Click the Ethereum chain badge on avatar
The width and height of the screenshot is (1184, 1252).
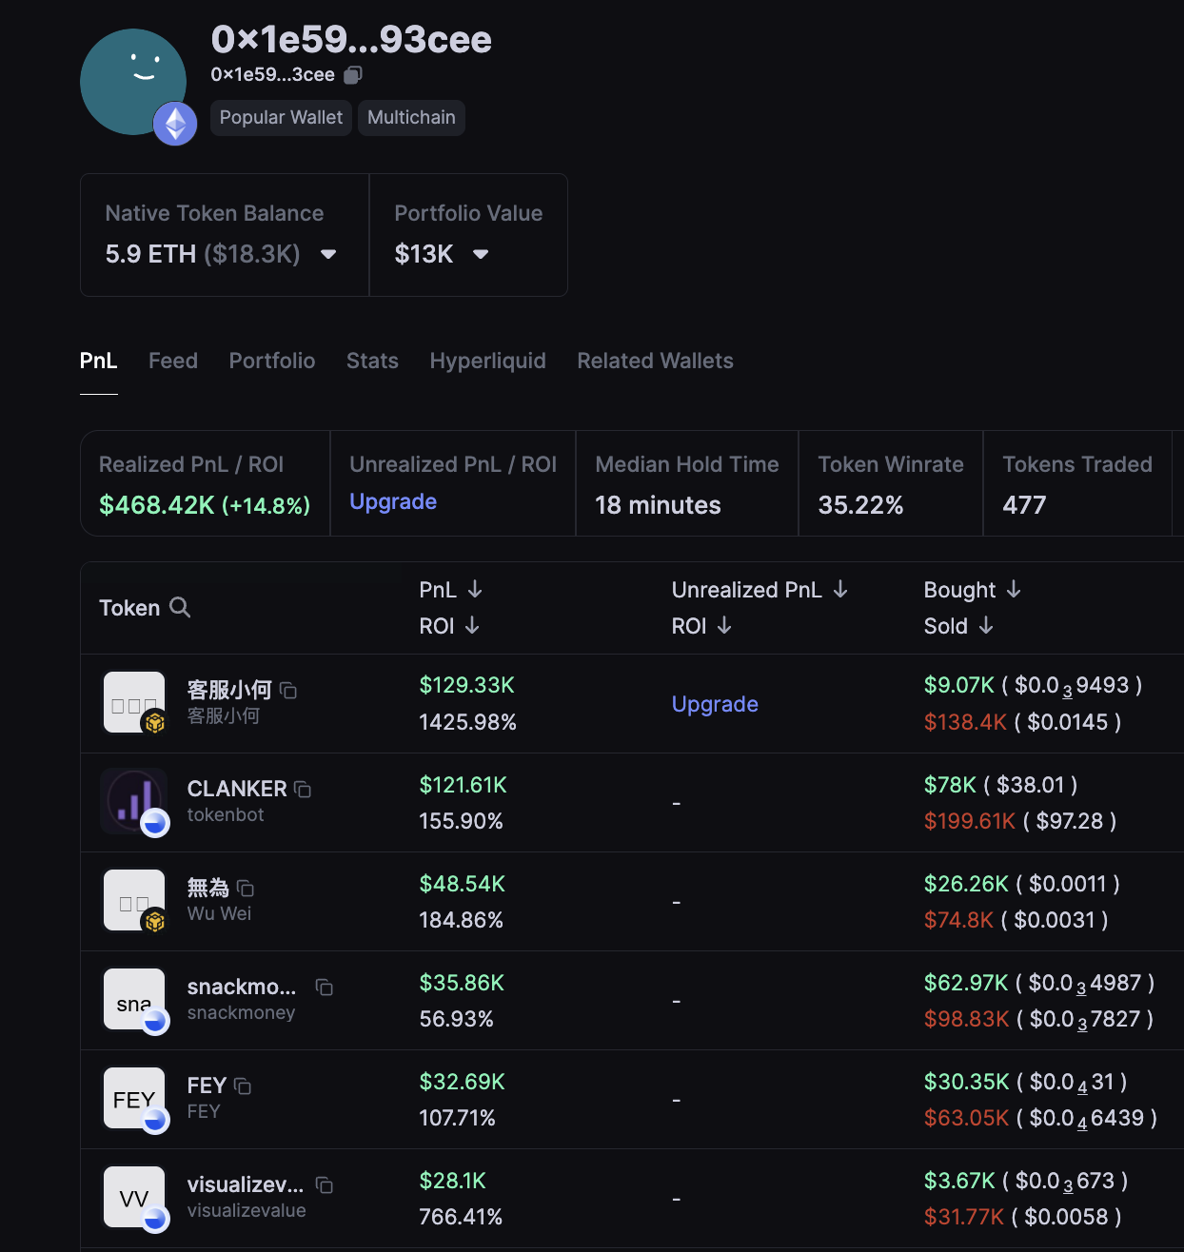coord(175,124)
